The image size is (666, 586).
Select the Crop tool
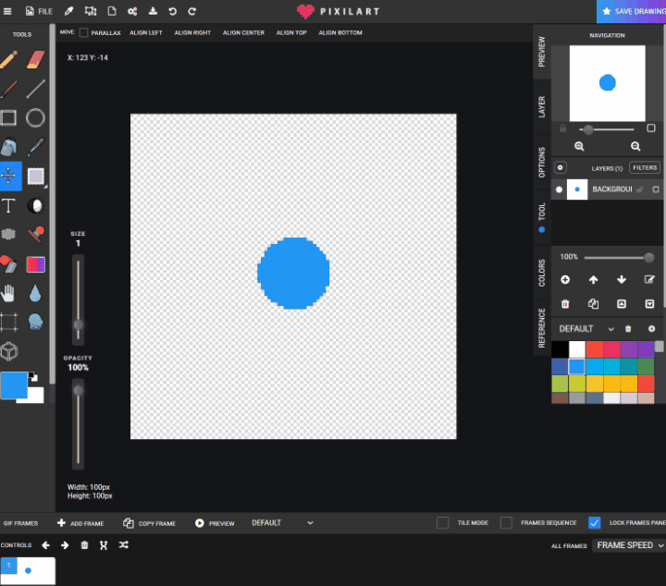[9, 322]
